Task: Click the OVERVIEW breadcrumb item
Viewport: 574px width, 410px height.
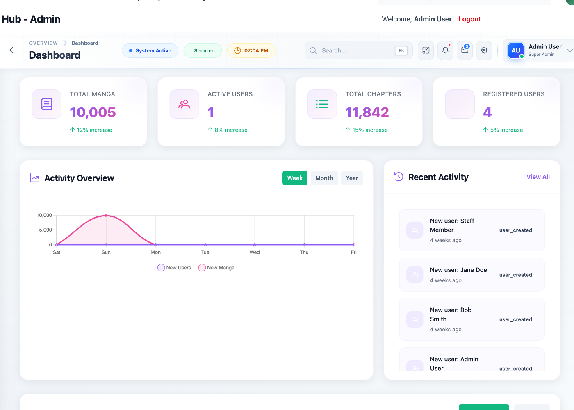Action: 43,43
